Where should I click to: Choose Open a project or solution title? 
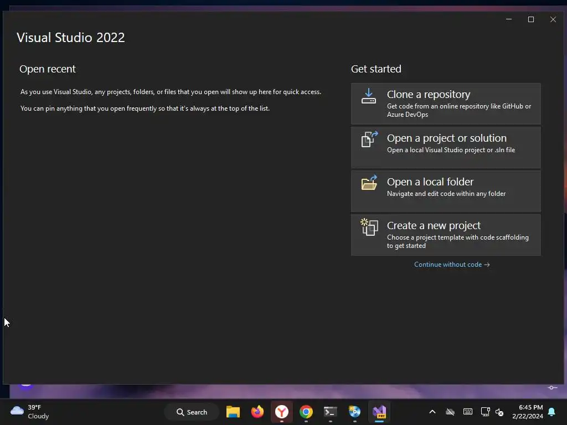447,138
